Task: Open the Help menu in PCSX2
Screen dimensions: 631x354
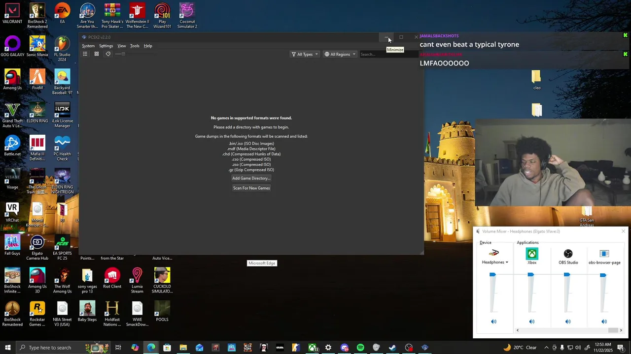Action: (x=148, y=46)
